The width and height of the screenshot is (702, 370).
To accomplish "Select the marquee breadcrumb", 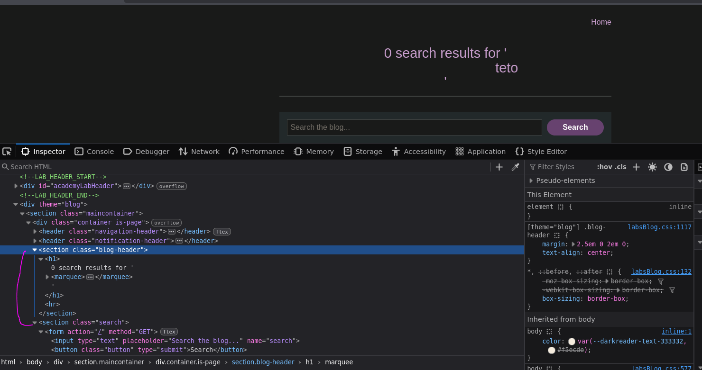I will click(x=339, y=362).
